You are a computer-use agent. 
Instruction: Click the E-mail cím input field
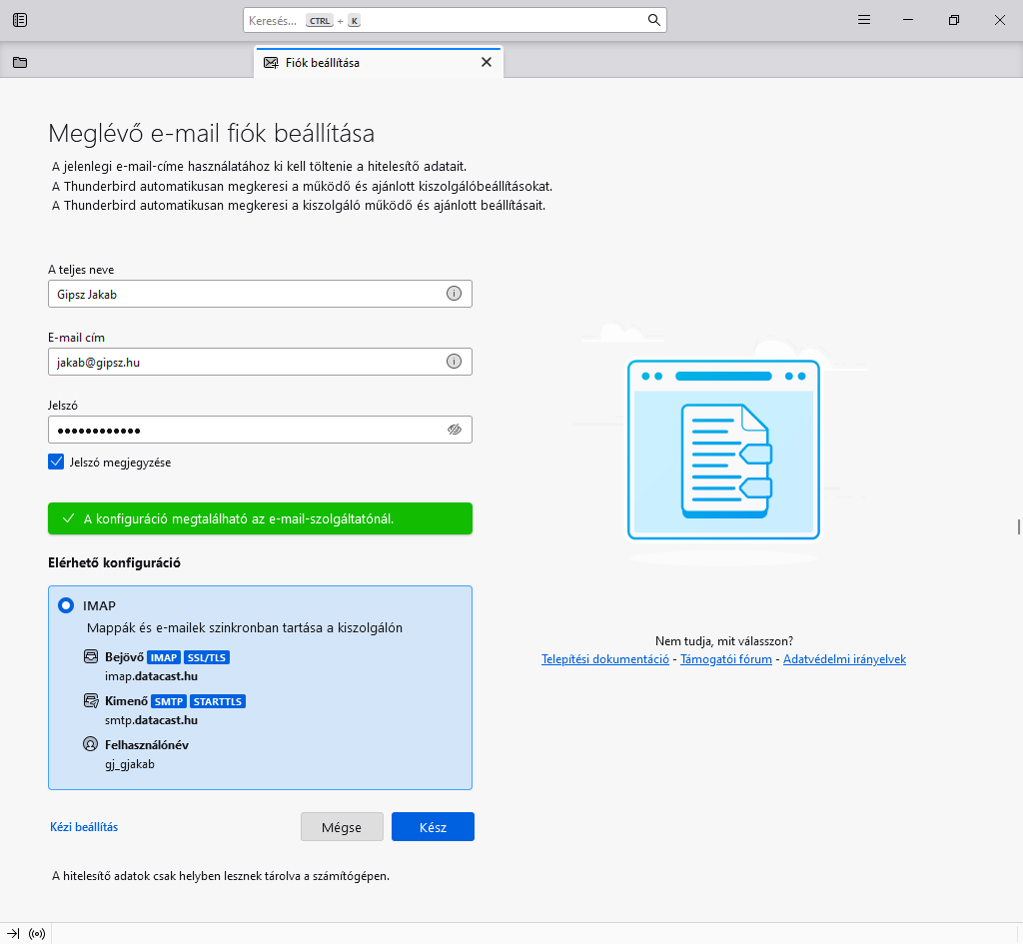260,362
